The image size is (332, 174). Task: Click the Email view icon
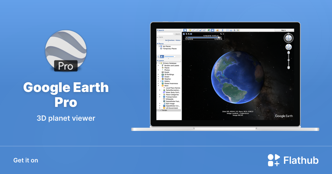(227, 30)
